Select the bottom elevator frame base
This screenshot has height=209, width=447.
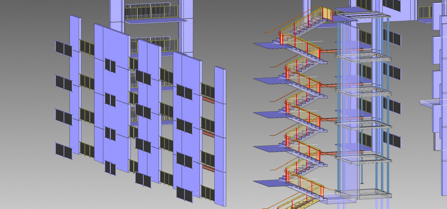(x=359, y=194)
